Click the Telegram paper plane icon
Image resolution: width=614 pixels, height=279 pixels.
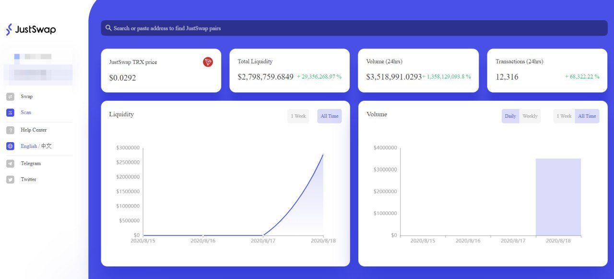click(x=11, y=164)
